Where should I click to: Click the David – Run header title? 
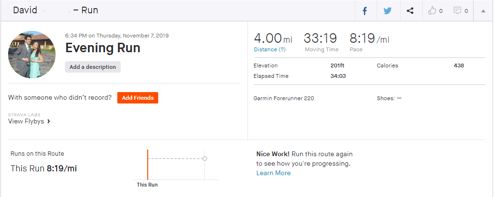[x=56, y=10]
